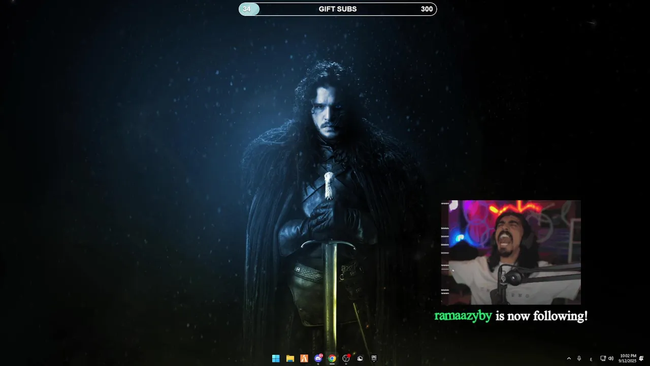Launch the orange FiveM taskbar app

coord(304,358)
